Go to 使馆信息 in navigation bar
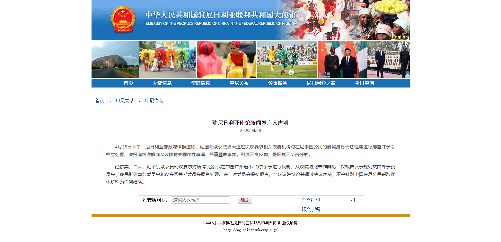 pyautogui.click(x=201, y=83)
